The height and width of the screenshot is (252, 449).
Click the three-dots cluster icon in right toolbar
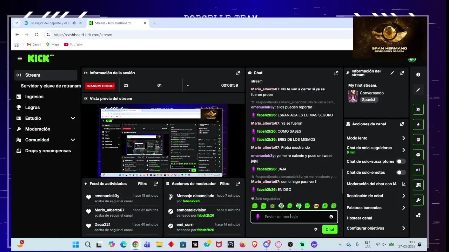pyautogui.click(x=418, y=215)
